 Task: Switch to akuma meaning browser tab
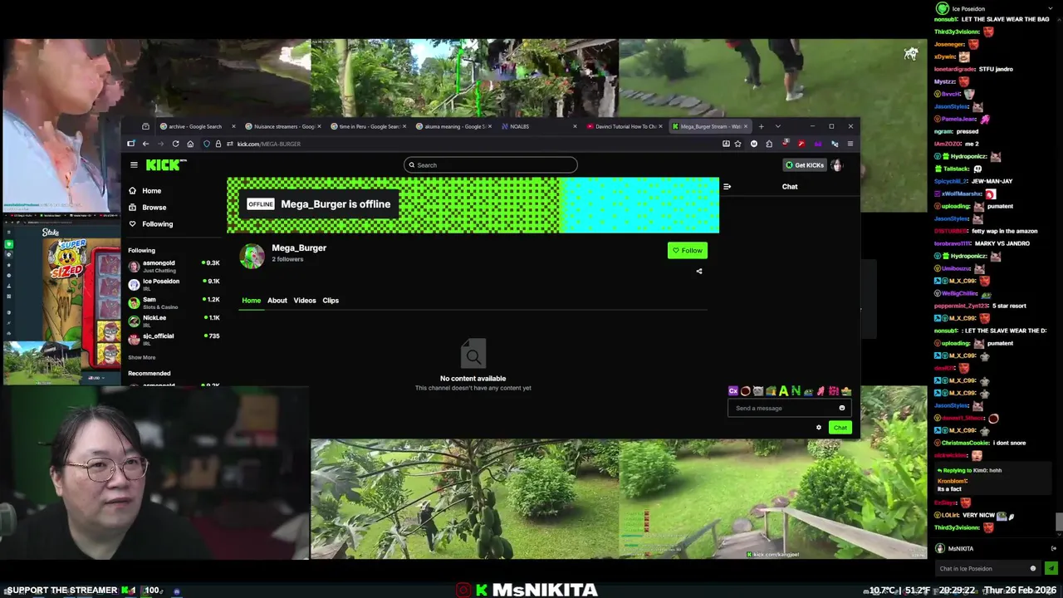pyautogui.click(x=453, y=126)
